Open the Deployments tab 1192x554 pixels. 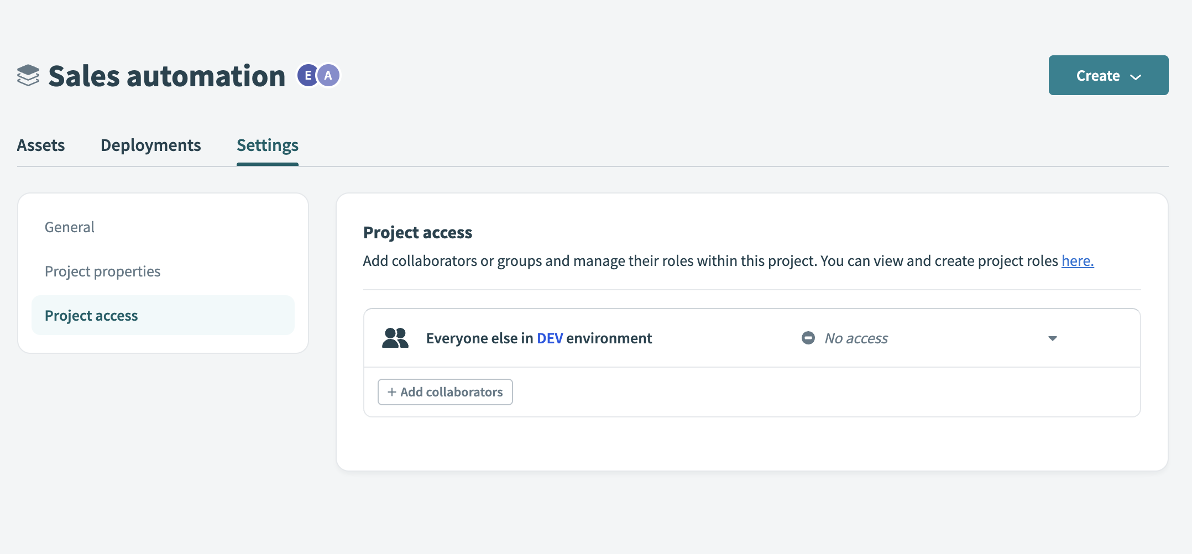(150, 145)
